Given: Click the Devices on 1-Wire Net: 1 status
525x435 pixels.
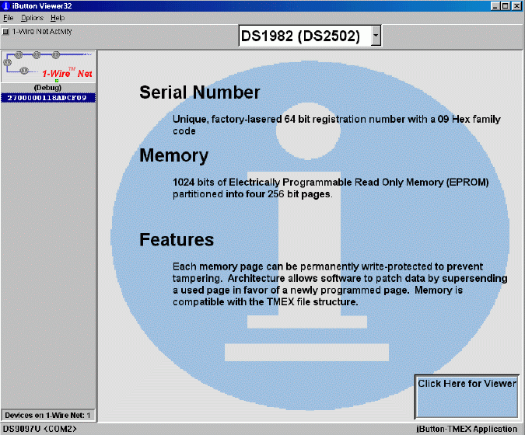Looking at the screenshot, I should [x=47, y=416].
